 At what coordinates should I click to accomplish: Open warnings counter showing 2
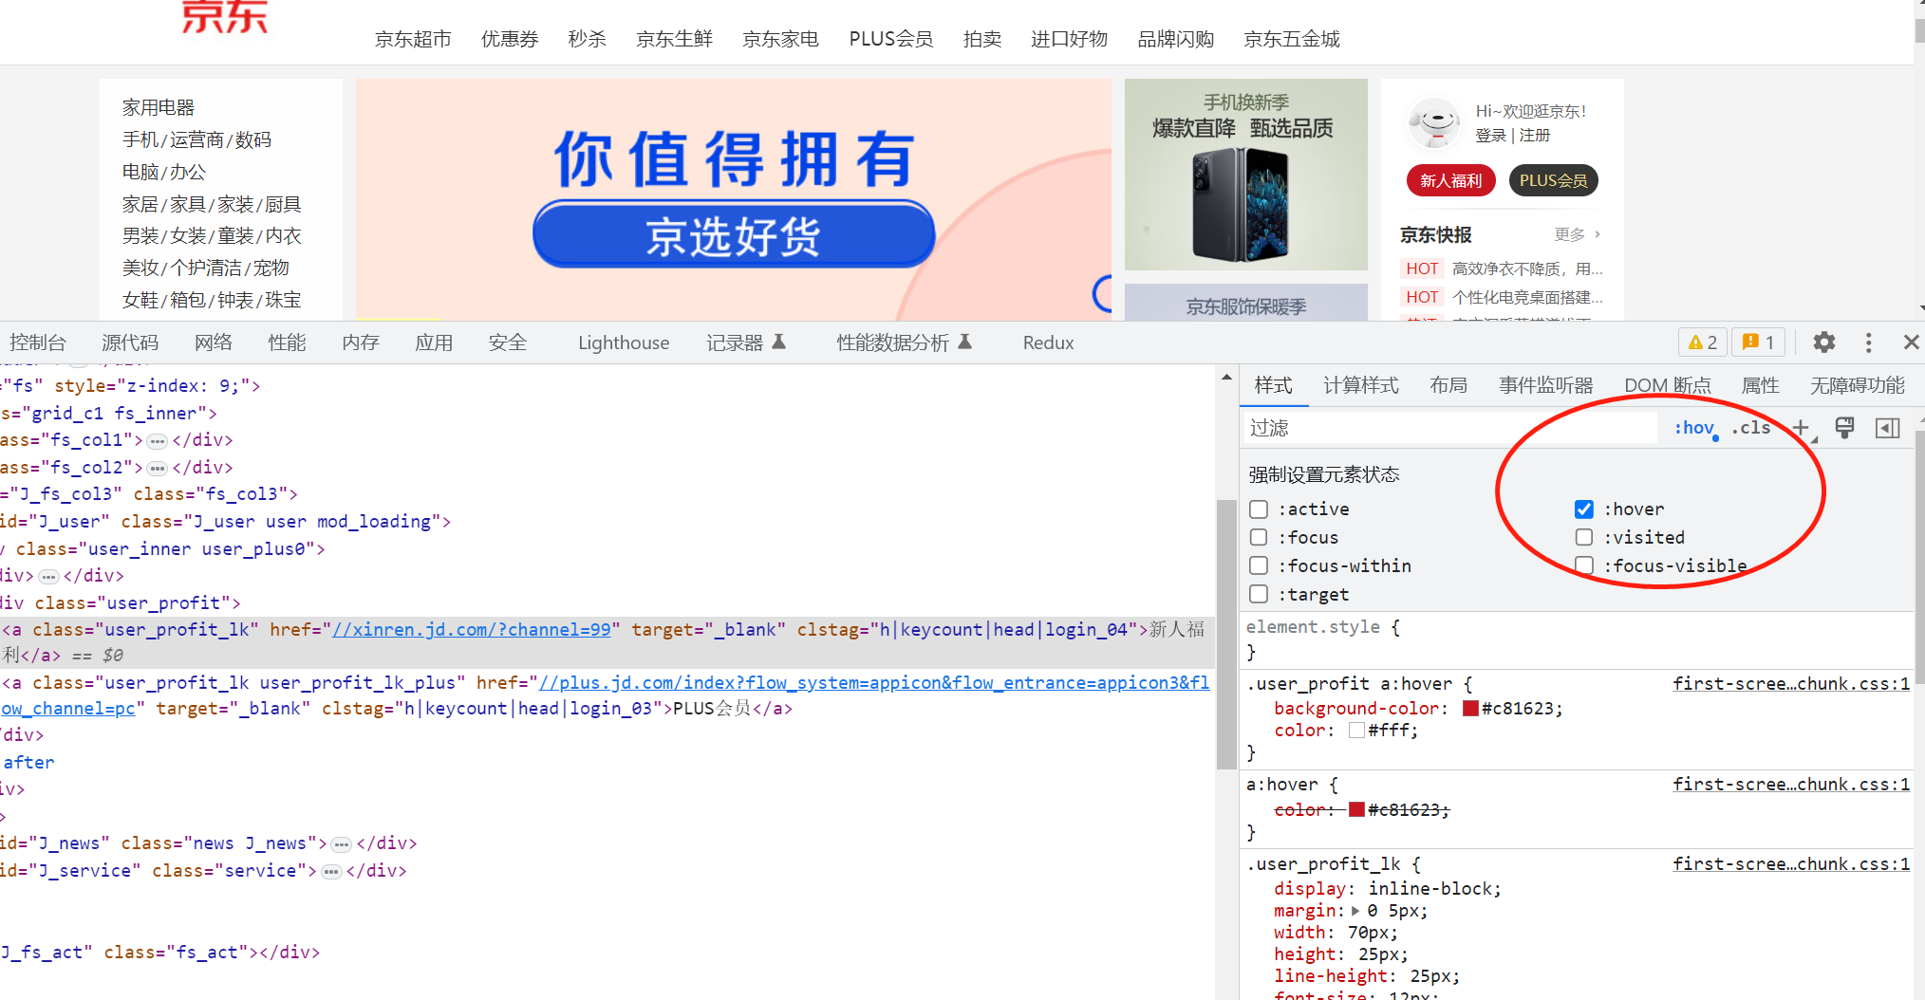(1703, 343)
